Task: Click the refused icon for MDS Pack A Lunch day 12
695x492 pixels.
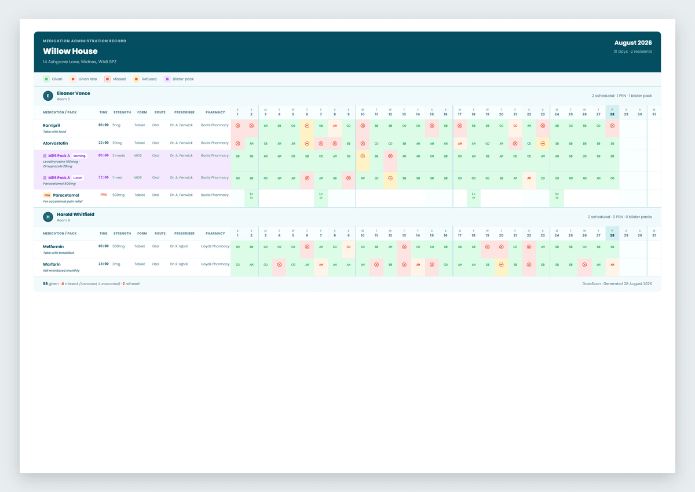Action: tap(390, 178)
